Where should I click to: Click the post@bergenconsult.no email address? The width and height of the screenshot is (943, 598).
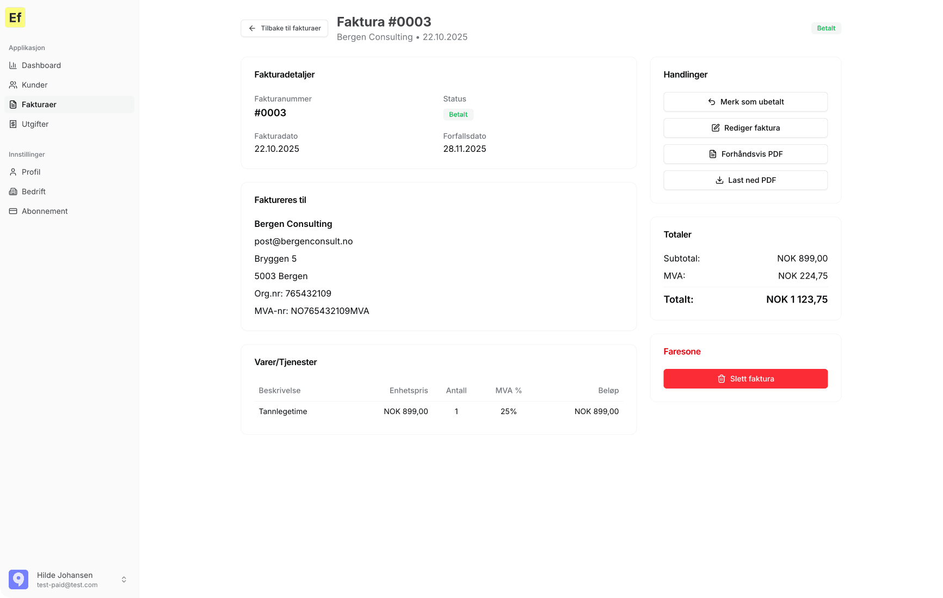click(304, 241)
